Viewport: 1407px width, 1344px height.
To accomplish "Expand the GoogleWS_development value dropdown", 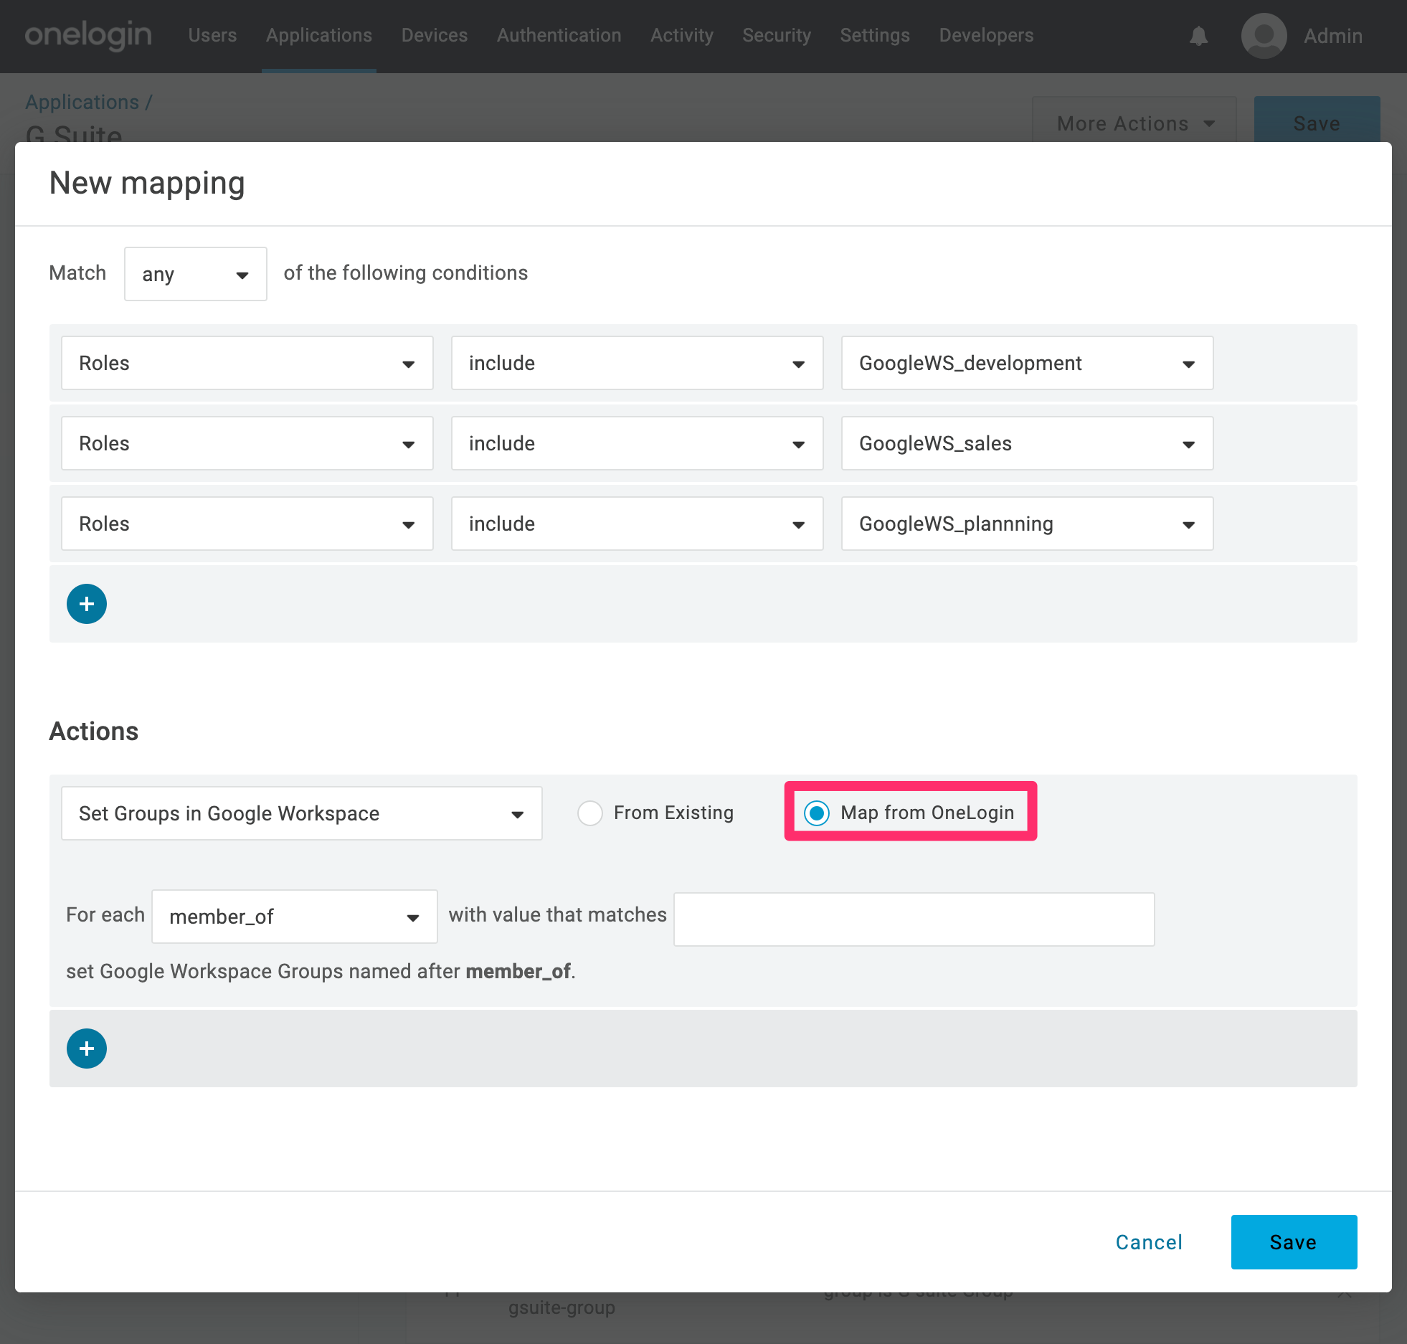I will (1028, 363).
